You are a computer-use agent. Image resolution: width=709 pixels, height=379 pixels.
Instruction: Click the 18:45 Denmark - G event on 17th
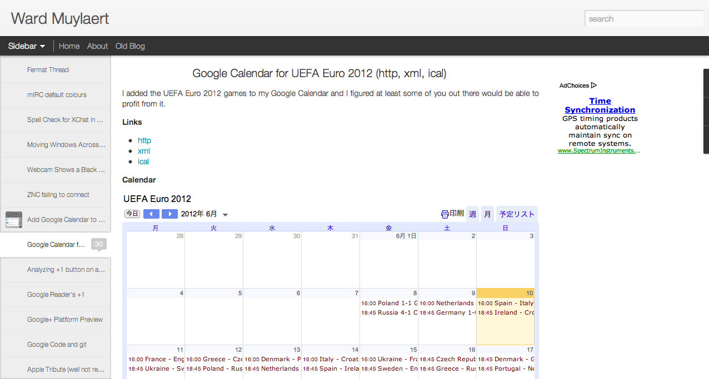point(506,360)
